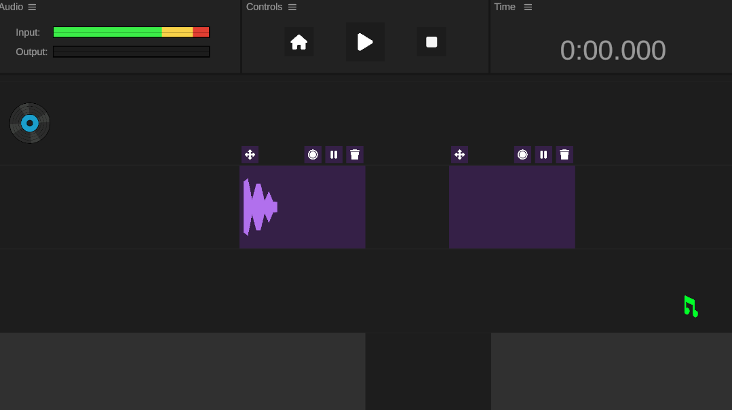Image resolution: width=732 pixels, height=410 pixels.
Task: Select the second empty purple clip
Action: pyautogui.click(x=512, y=207)
